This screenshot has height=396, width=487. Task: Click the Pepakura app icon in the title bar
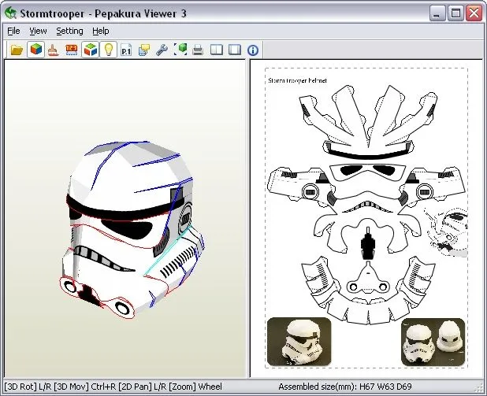click(10, 13)
